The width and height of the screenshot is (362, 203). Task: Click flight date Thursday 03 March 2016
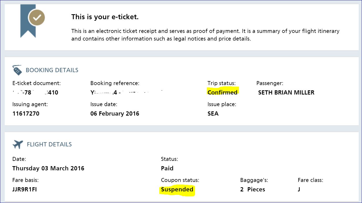point(48,168)
